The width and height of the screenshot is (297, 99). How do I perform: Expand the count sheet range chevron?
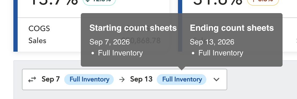(216, 79)
